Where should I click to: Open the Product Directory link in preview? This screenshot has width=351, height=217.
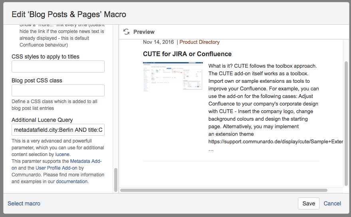coord(199,42)
